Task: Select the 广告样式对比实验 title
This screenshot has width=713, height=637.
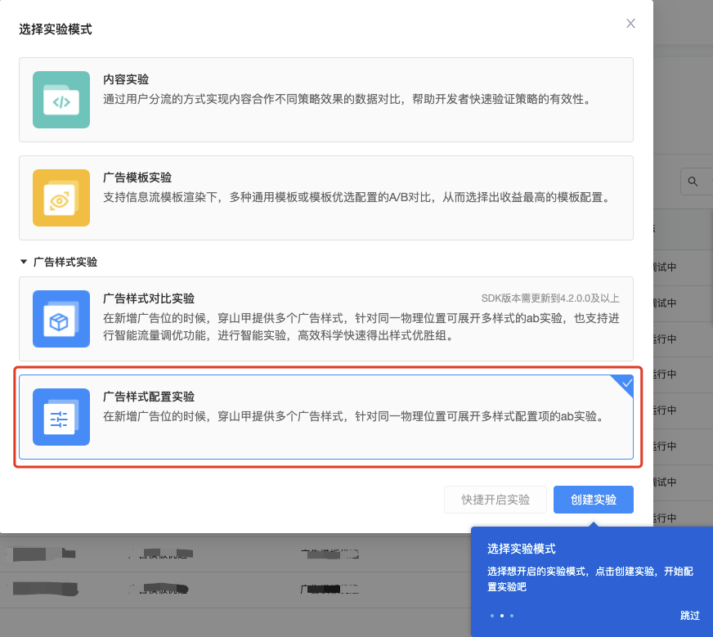Action: [149, 298]
